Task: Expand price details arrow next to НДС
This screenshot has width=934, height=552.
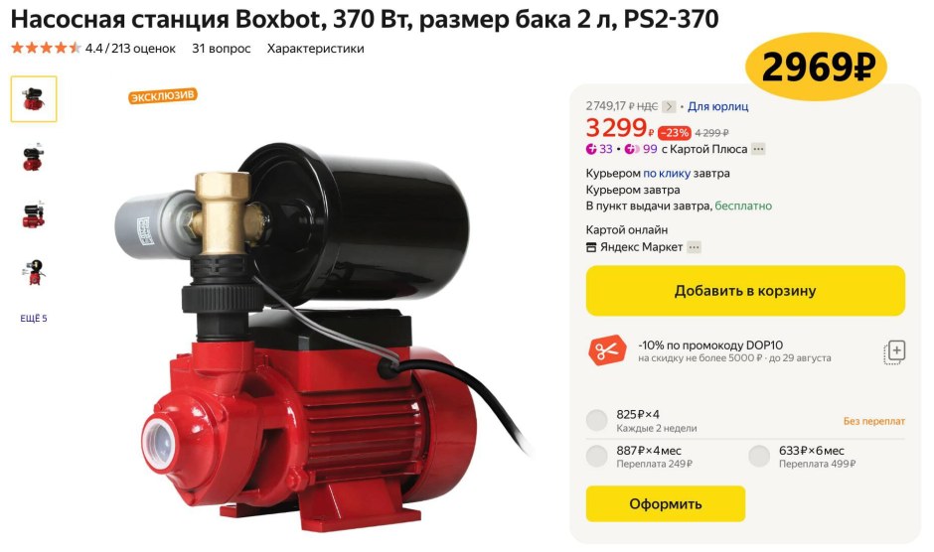Action: 669,106
